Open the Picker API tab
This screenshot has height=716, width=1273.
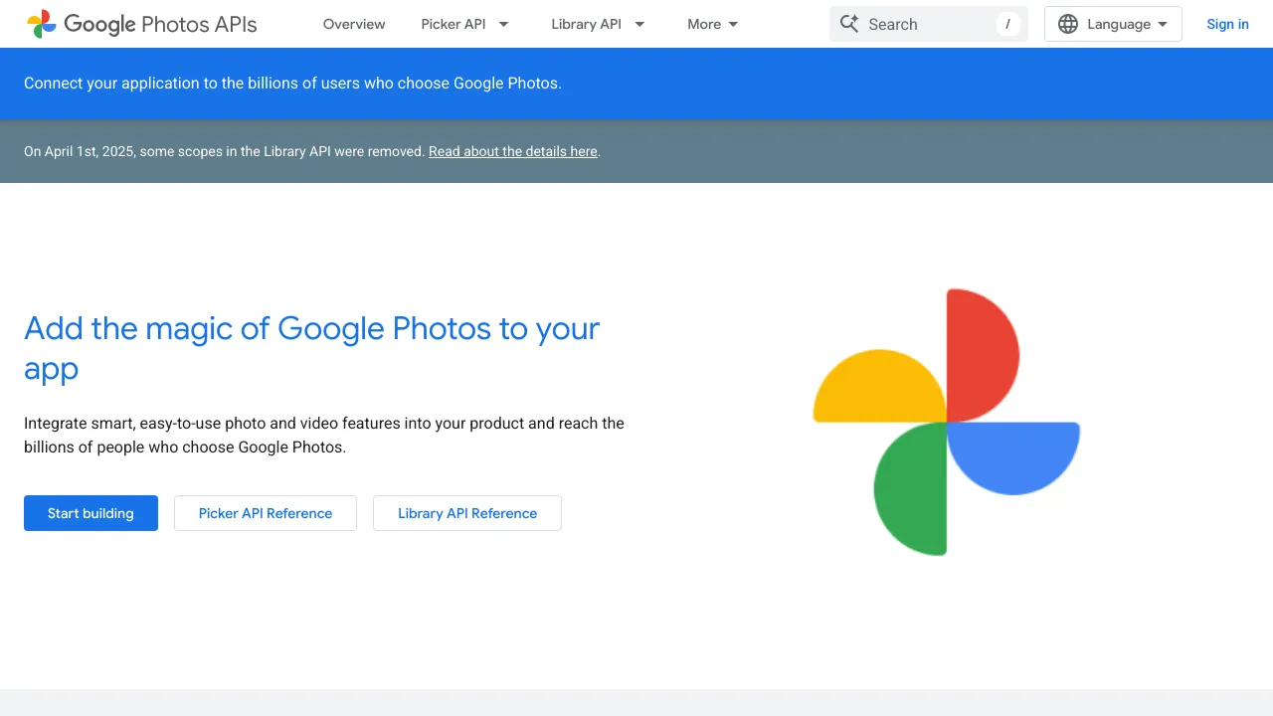pyautogui.click(x=454, y=24)
